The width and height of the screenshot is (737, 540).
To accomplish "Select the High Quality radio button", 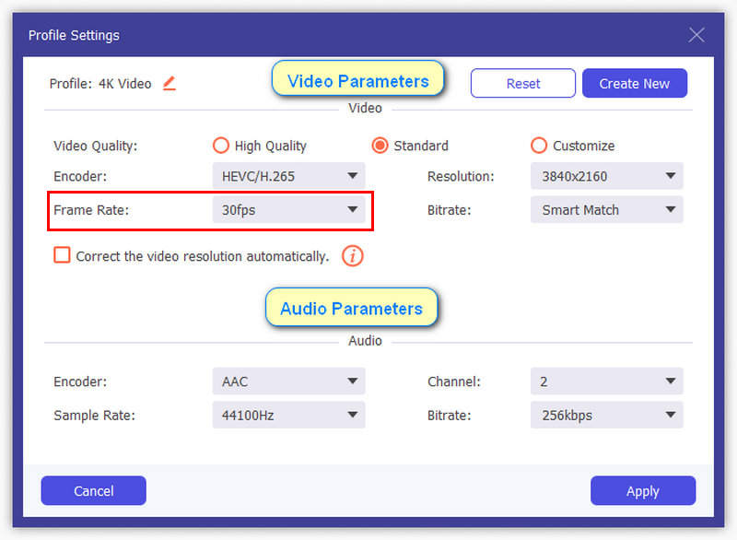I will coord(221,146).
